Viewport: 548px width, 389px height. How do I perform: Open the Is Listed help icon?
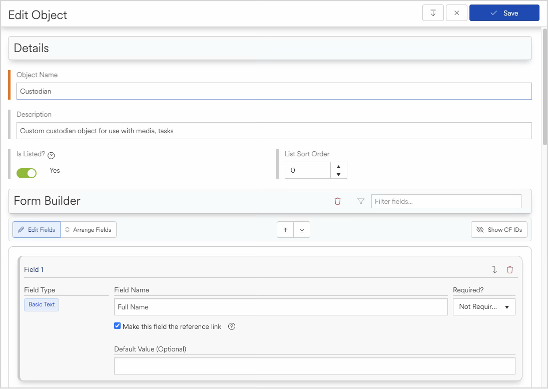point(51,156)
